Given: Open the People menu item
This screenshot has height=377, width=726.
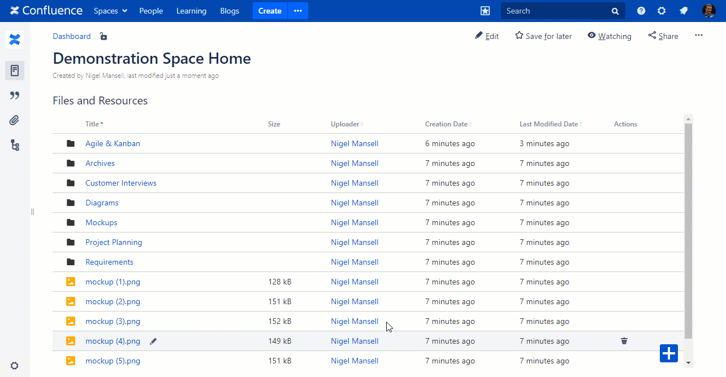Looking at the screenshot, I should pyautogui.click(x=151, y=11).
